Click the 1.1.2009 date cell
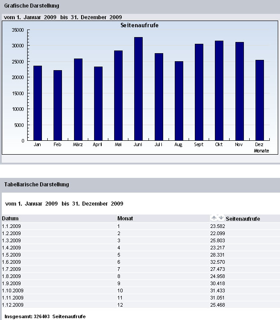The height and width of the screenshot is (320, 280). coord(11,227)
